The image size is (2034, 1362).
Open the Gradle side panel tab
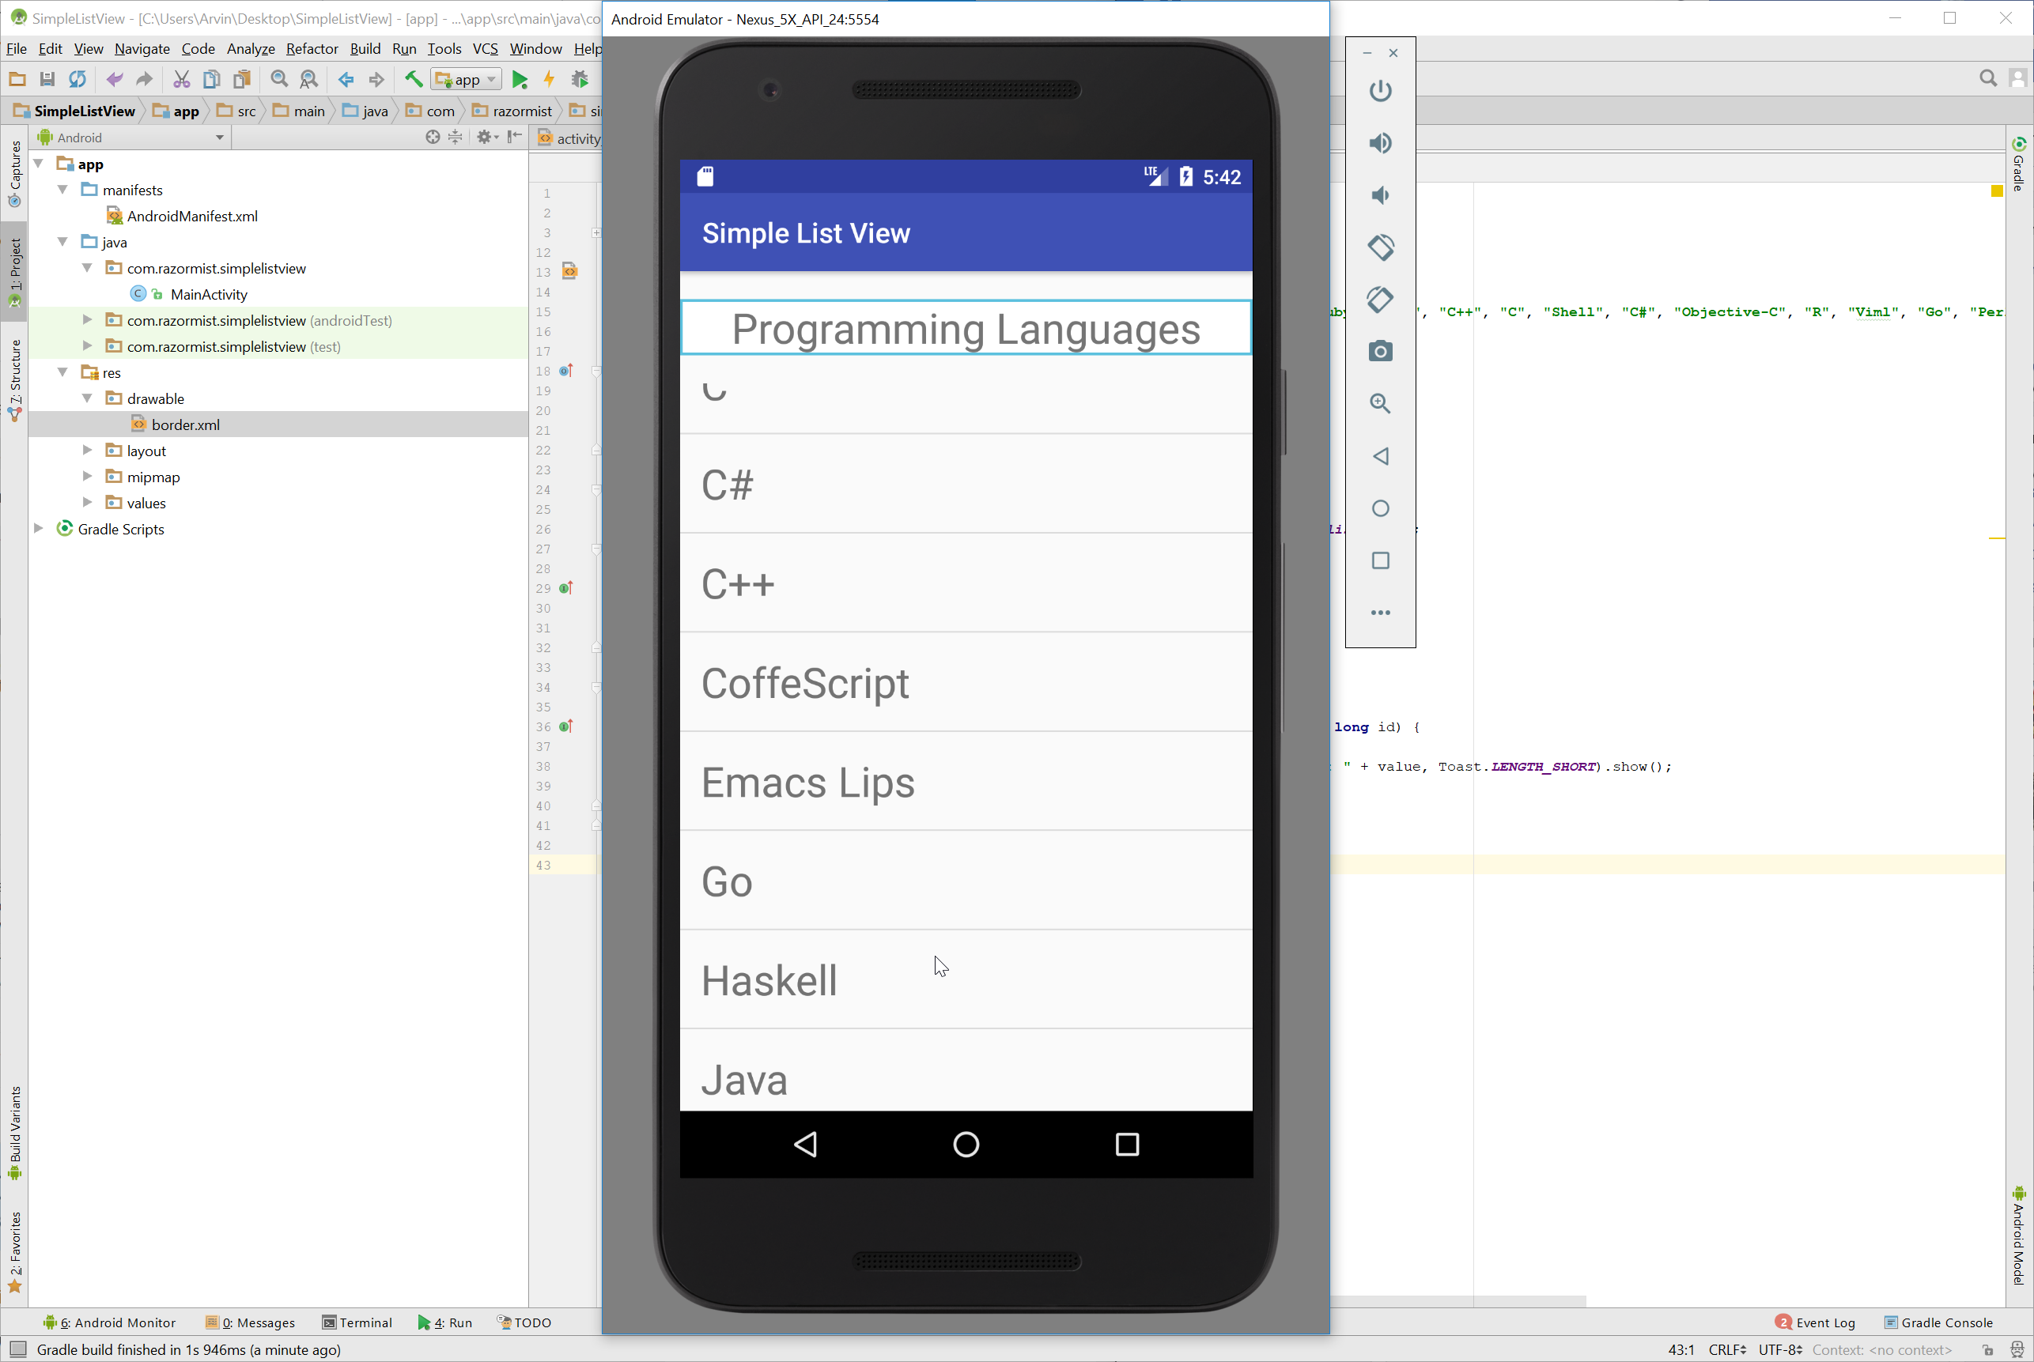click(x=2018, y=164)
